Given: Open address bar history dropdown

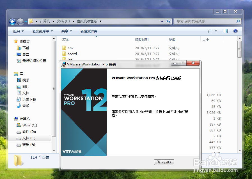Looking at the screenshot, I should [x=162, y=22].
